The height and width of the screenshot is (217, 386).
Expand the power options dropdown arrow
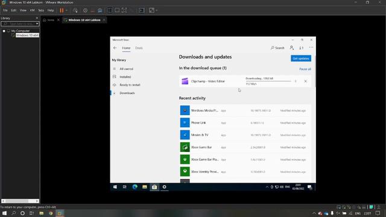point(66,10)
